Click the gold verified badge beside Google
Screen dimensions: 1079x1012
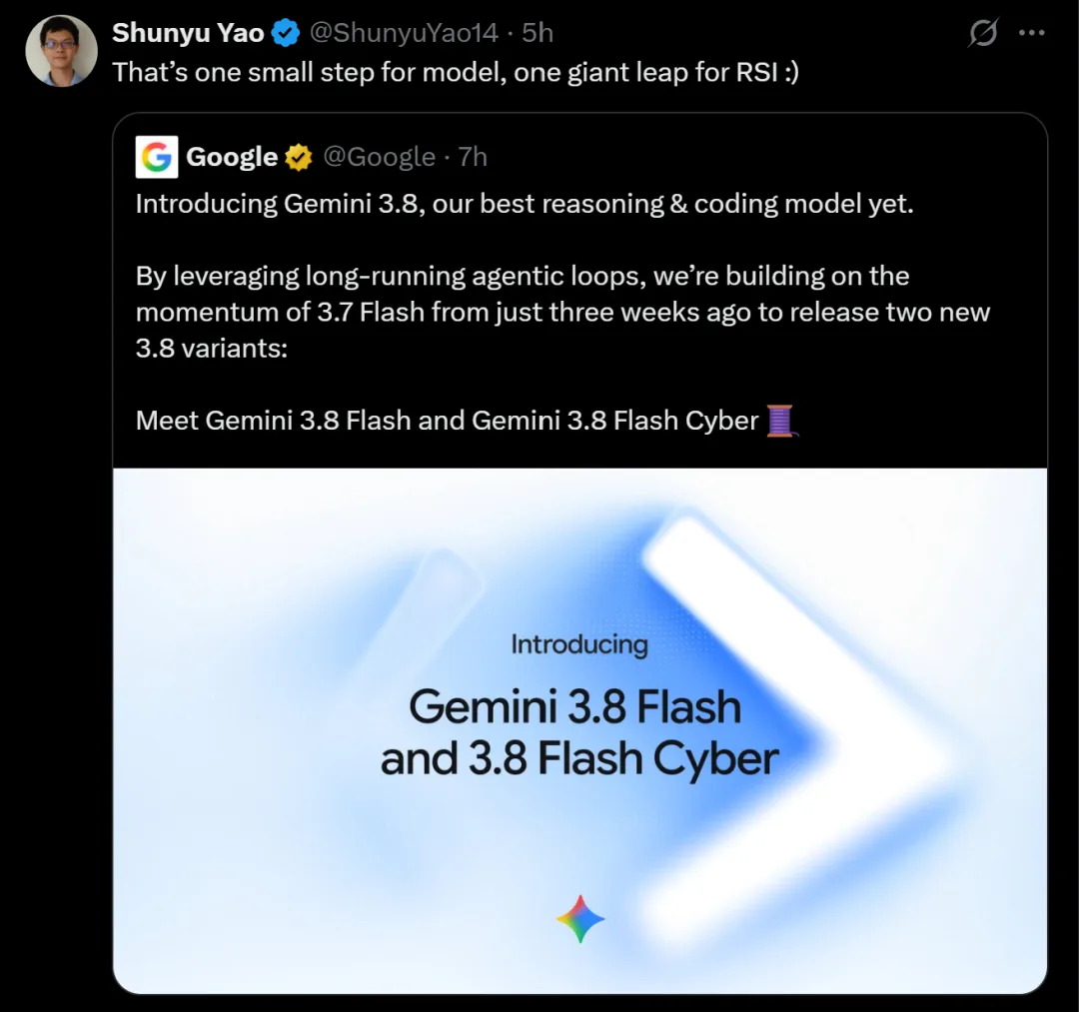298,157
